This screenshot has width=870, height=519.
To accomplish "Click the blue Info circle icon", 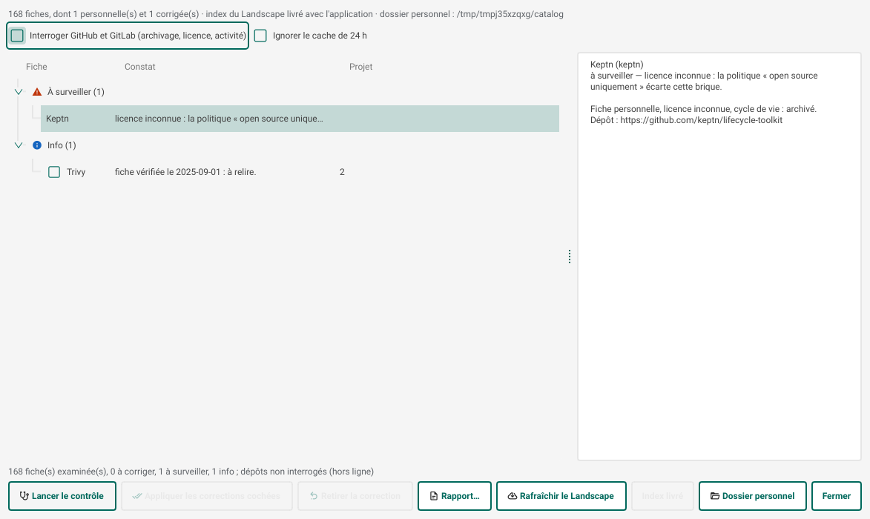I will [37, 145].
